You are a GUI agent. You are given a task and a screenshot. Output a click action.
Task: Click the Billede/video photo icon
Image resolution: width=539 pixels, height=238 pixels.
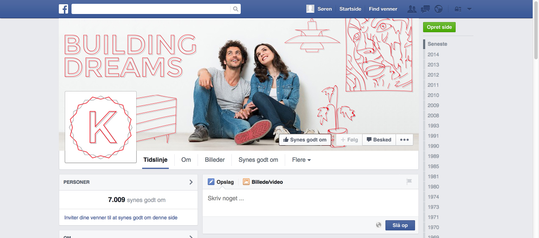(x=246, y=182)
